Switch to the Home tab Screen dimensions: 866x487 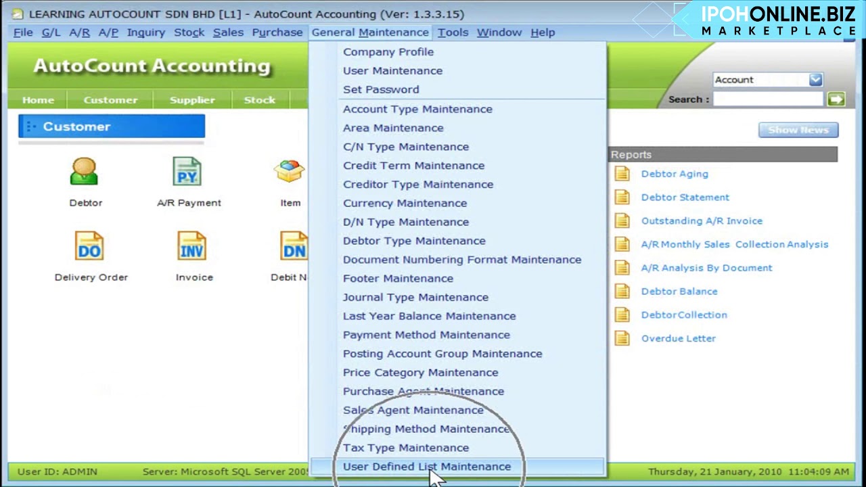point(38,100)
